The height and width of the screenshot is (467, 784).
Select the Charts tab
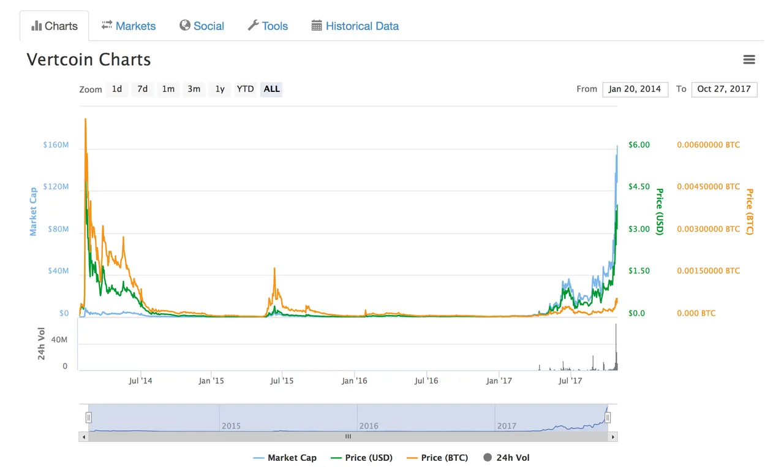pos(55,26)
